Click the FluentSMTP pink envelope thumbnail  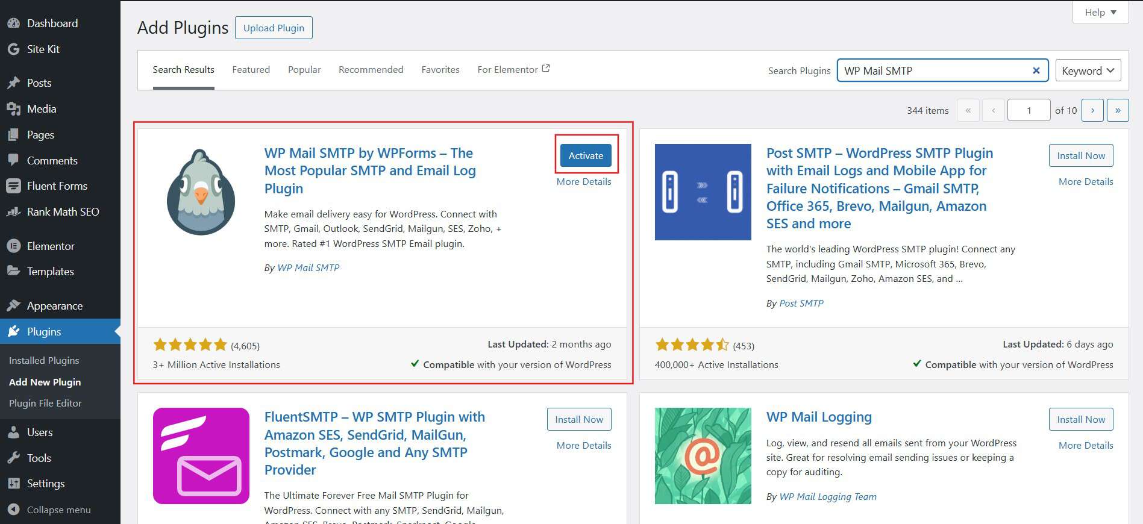point(201,456)
